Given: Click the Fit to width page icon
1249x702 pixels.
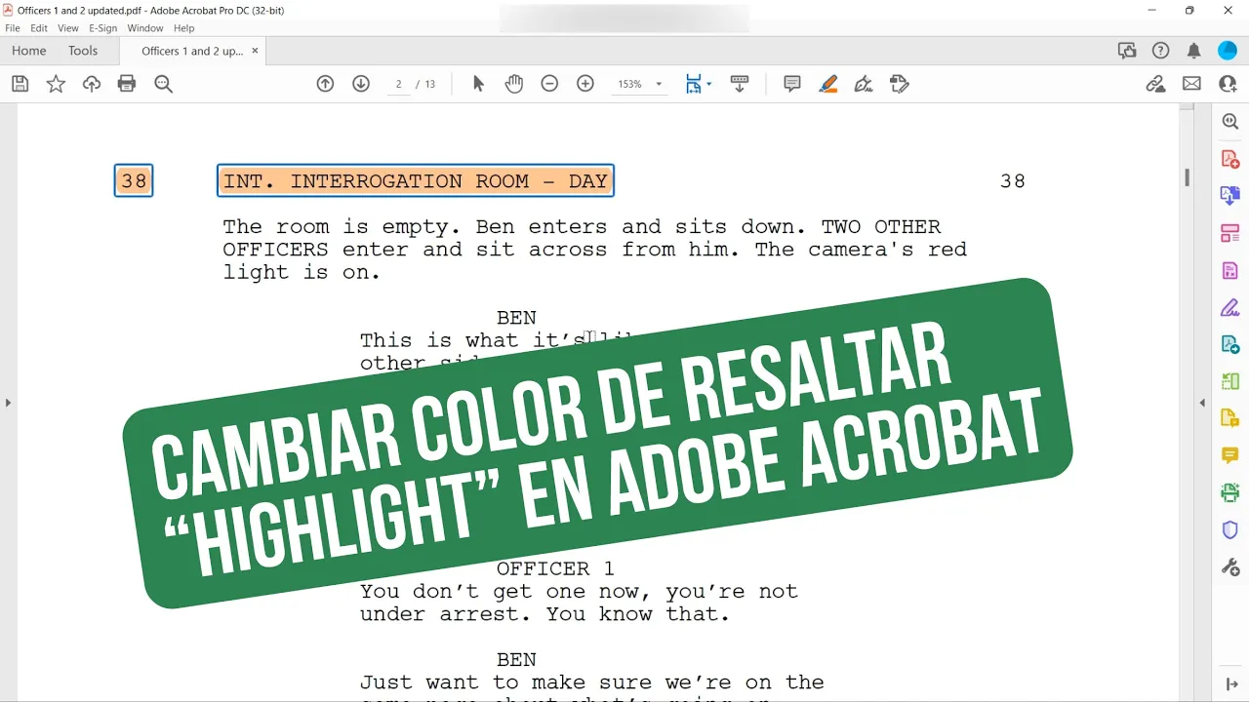Looking at the screenshot, I should point(693,84).
